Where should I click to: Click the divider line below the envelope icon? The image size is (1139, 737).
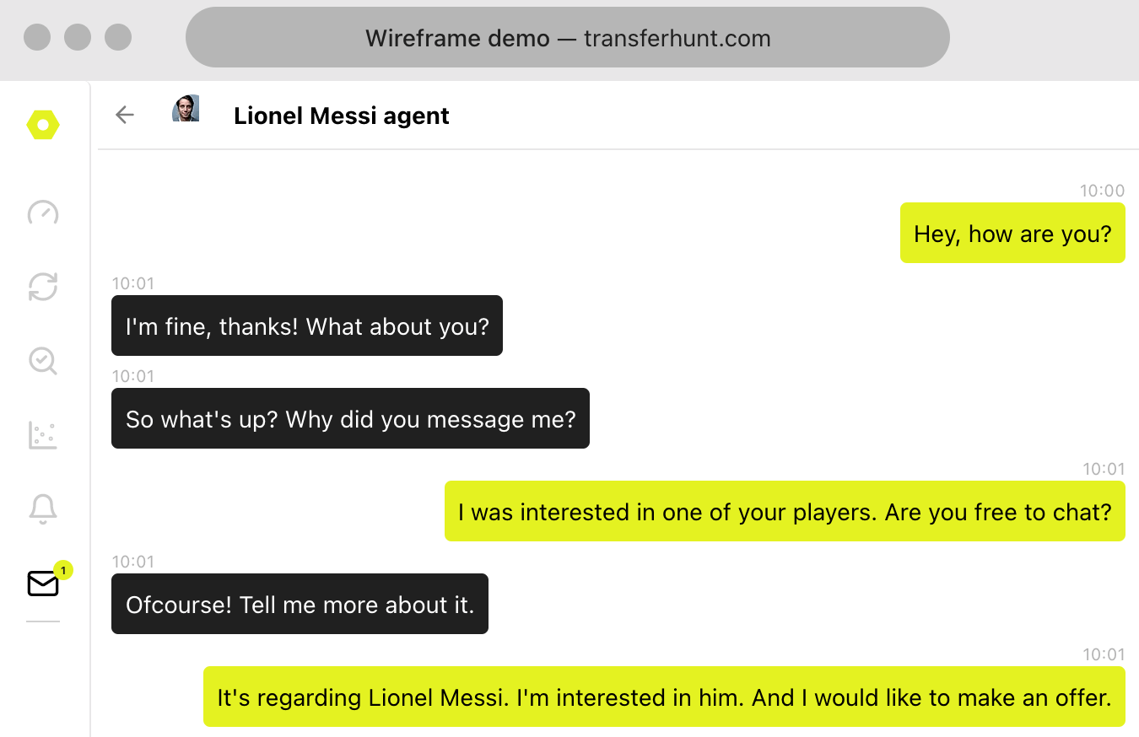pyautogui.click(x=43, y=622)
